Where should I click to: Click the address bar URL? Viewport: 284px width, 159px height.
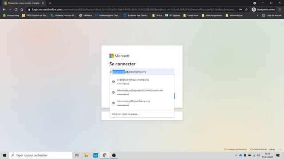coord(134,10)
